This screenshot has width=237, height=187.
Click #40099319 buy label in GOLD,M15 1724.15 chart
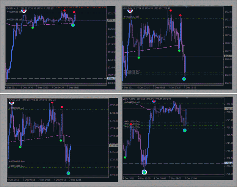132,73
